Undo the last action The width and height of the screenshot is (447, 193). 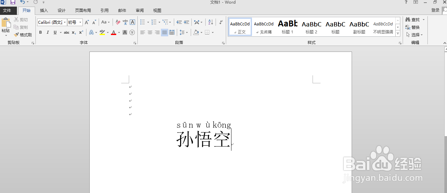[23, 2]
